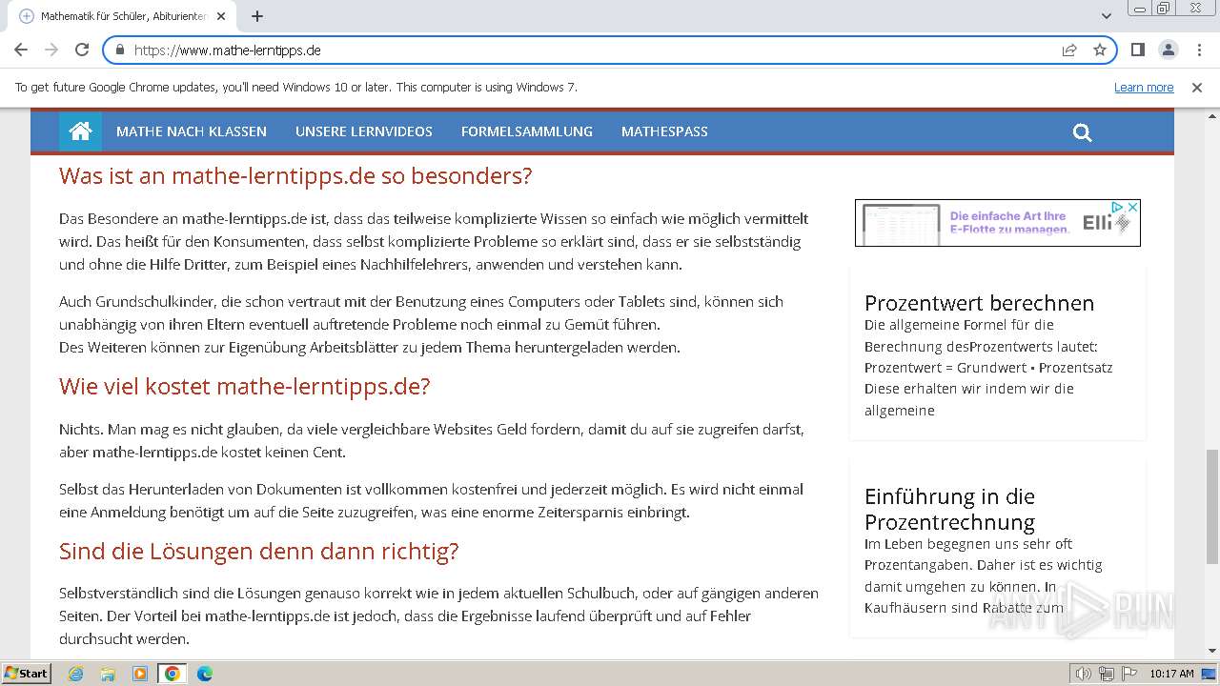Viewport: 1220px width, 686px height.
Task: Go to the site home icon
Action: click(x=80, y=131)
